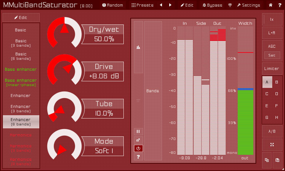Viewport: 285px width, 171px height.
Task: Select the Harmonics preset
Action: point(20,135)
